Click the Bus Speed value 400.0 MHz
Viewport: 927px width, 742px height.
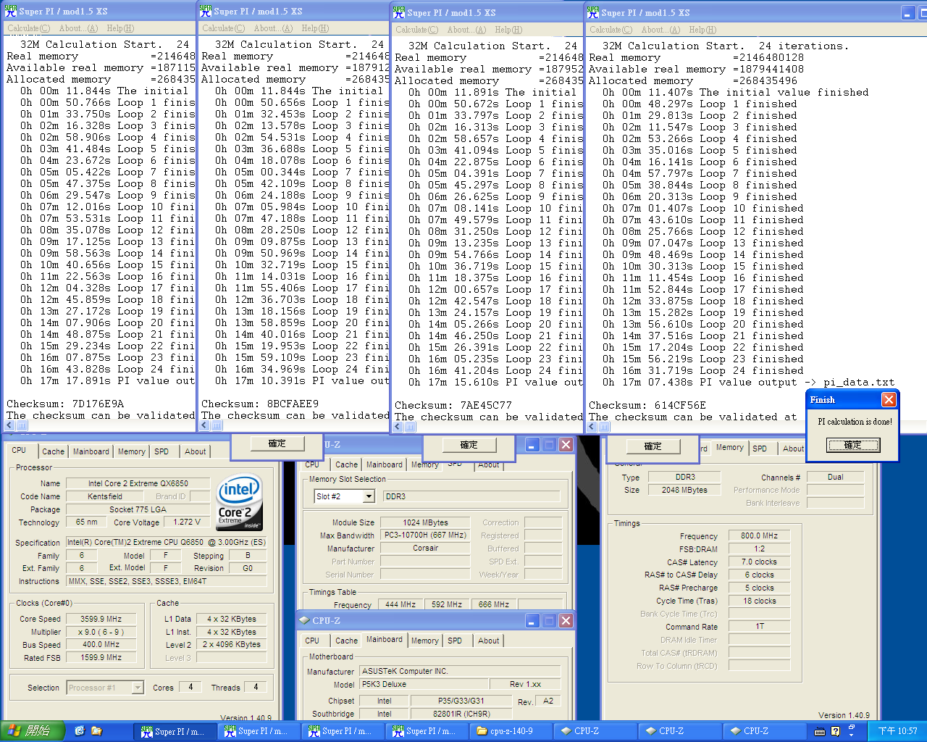(101, 645)
